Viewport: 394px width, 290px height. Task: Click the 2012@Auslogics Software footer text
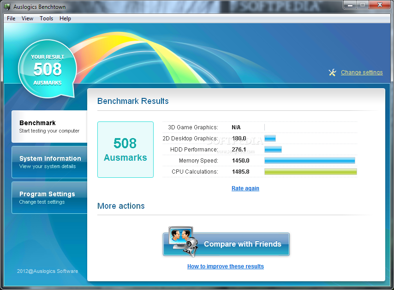coord(48,271)
